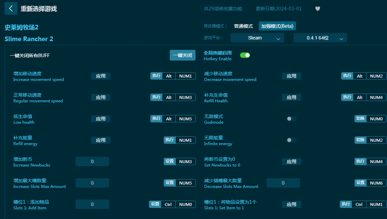Click 执行 hotkey for Decrease movement speed

click(347, 76)
